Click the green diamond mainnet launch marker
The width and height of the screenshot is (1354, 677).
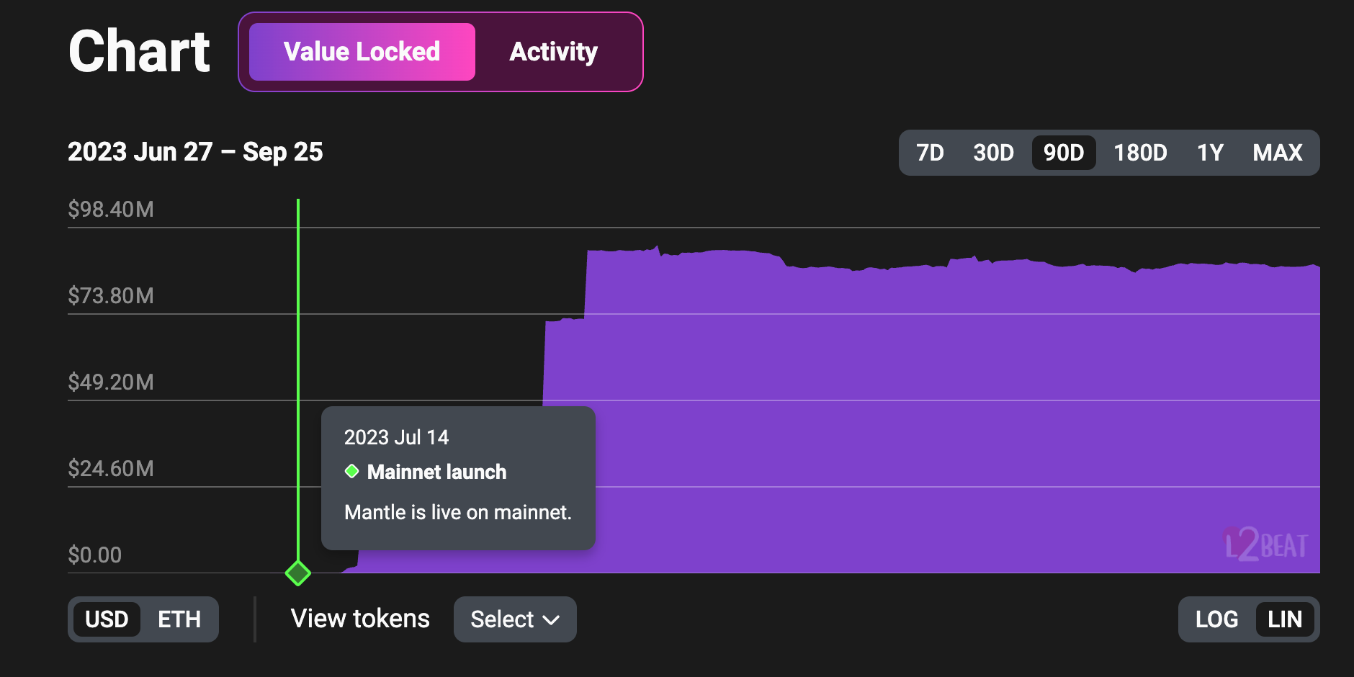297,573
